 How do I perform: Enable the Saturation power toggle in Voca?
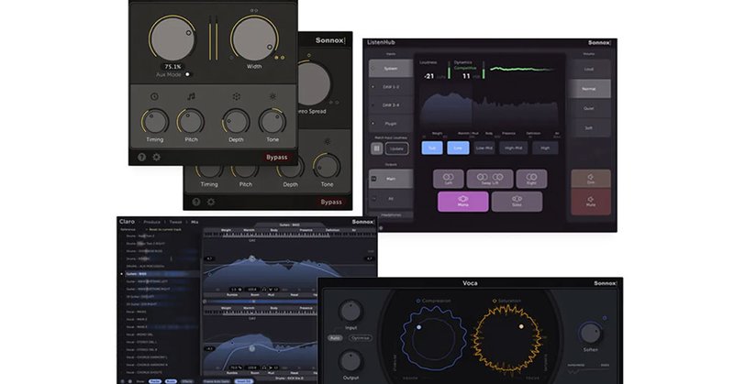(495, 301)
